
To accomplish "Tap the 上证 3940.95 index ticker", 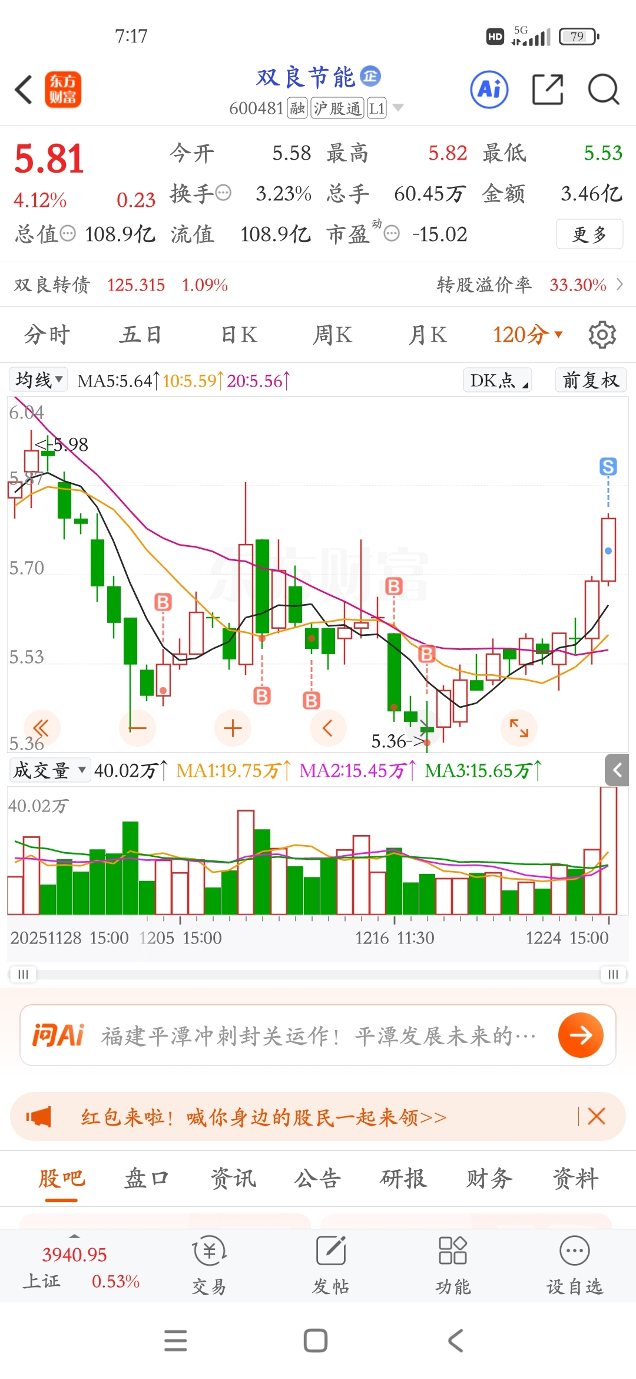I will (x=74, y=1266).
